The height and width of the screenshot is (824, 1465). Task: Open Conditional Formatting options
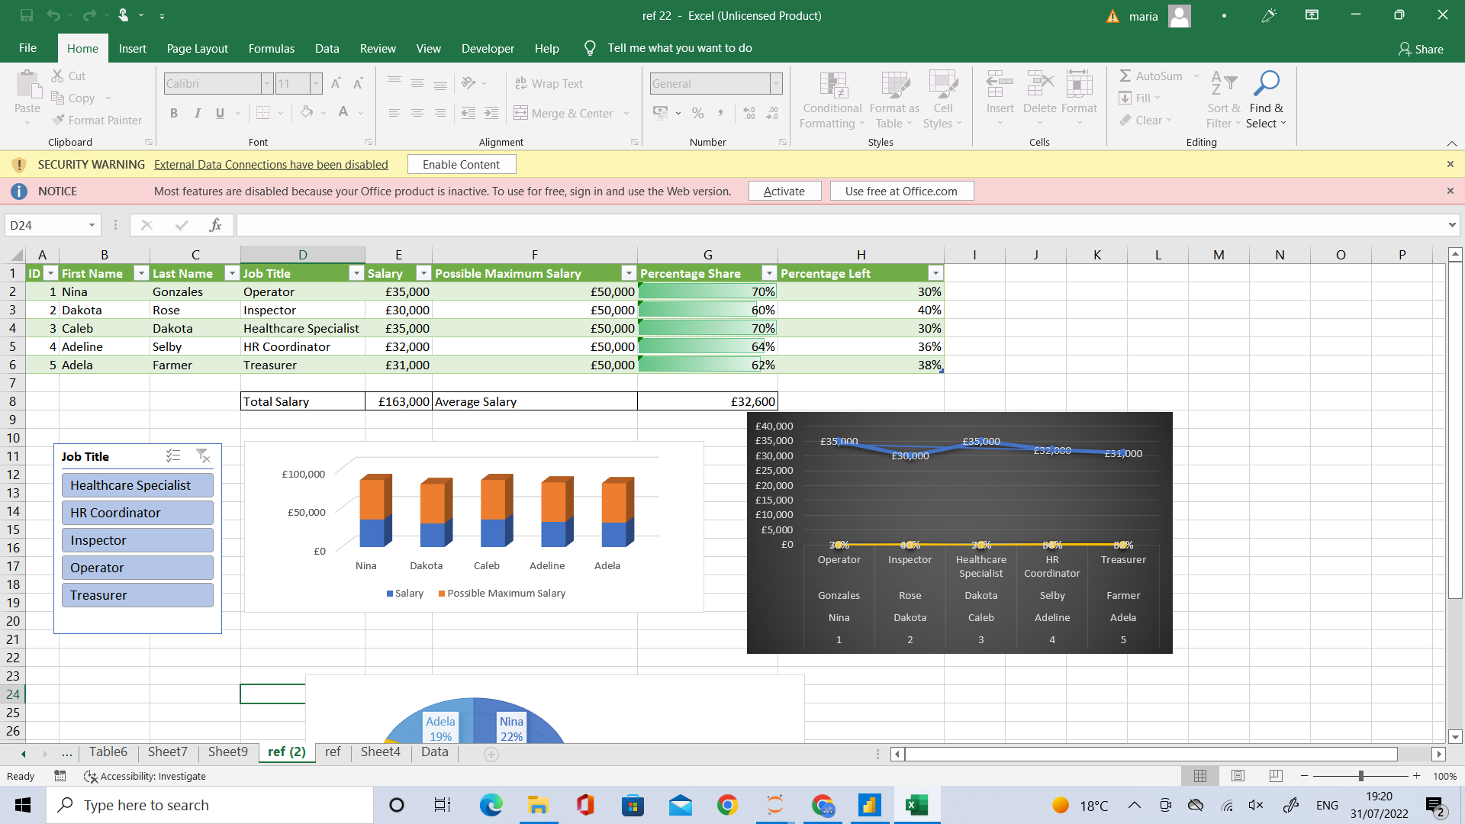[x=831, y=100]
